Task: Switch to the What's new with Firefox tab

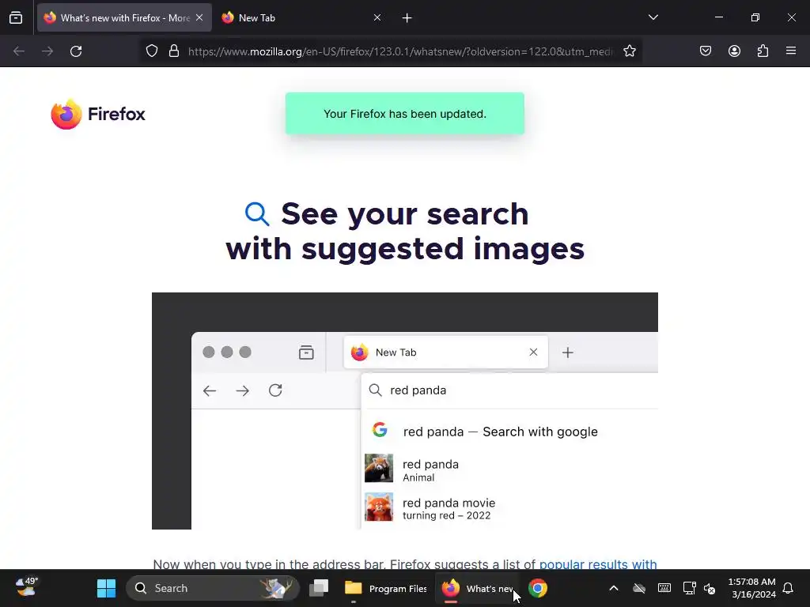Action: tap(124, 18)
